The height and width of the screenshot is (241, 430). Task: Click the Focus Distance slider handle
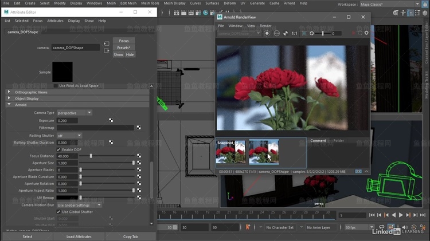point(91,156)
